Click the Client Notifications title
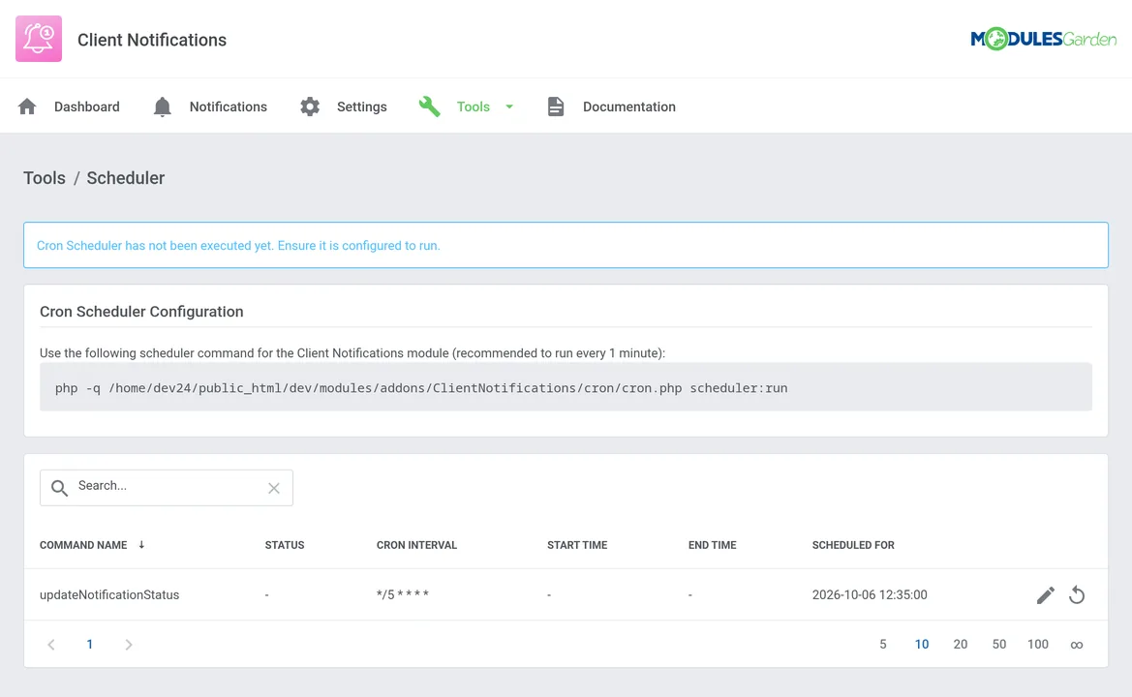 [x=152, y=40]
